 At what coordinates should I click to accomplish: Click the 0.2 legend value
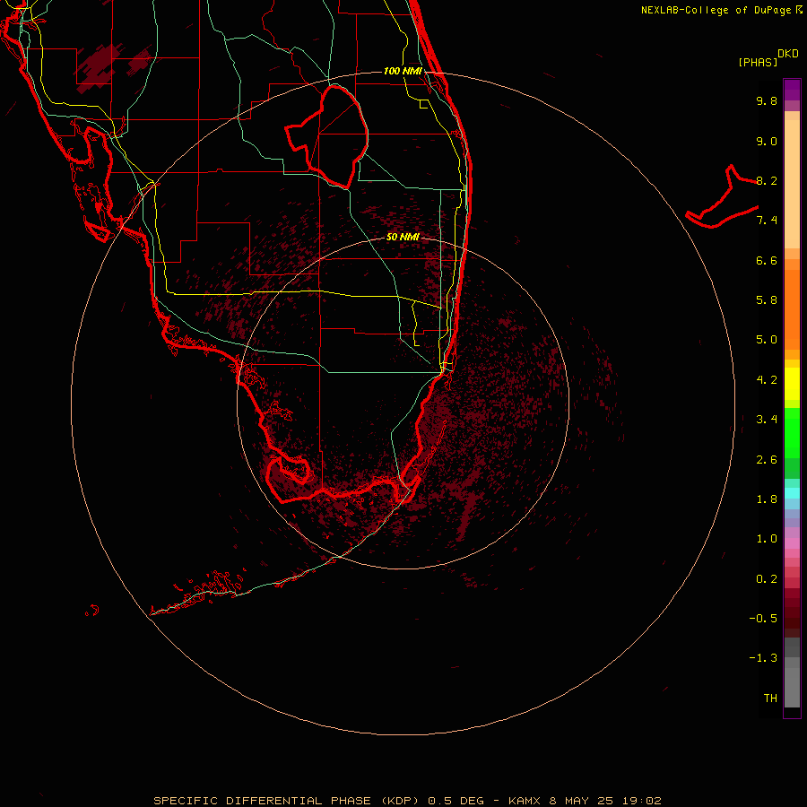coord(767,579)
